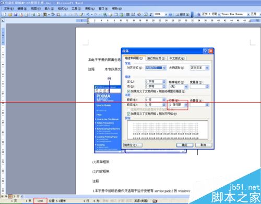
Task: Open the 五号 font size dropdown
Action: [260, 14]
